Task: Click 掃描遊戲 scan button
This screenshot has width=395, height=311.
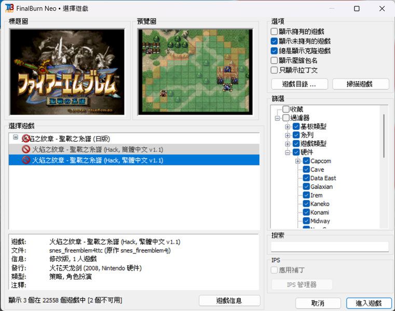Action: 361,84
